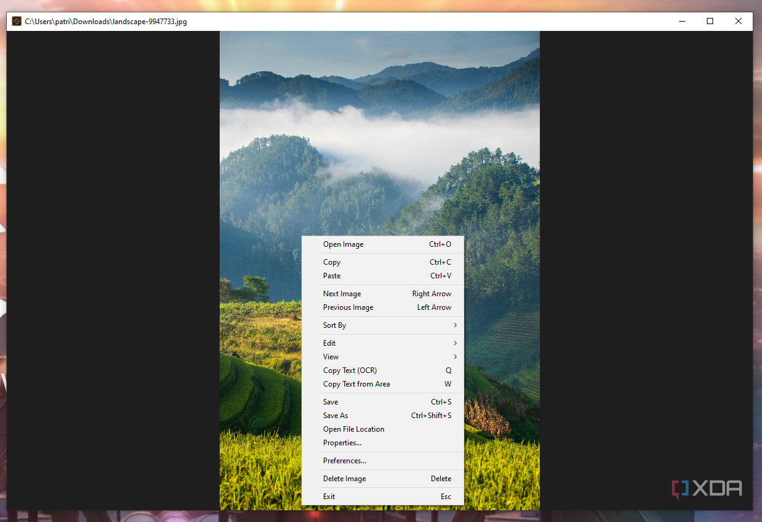
Task: Choose Copy Text (OCR) menu entry
Action: point(383,370)
